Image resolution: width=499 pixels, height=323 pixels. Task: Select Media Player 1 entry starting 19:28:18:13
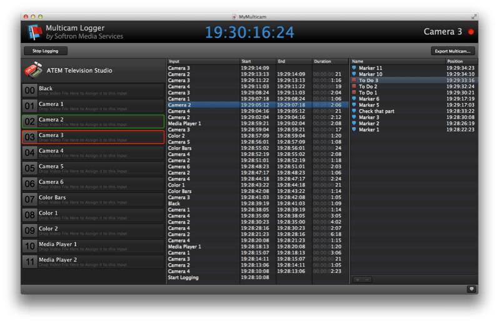[x=258, y=247]
